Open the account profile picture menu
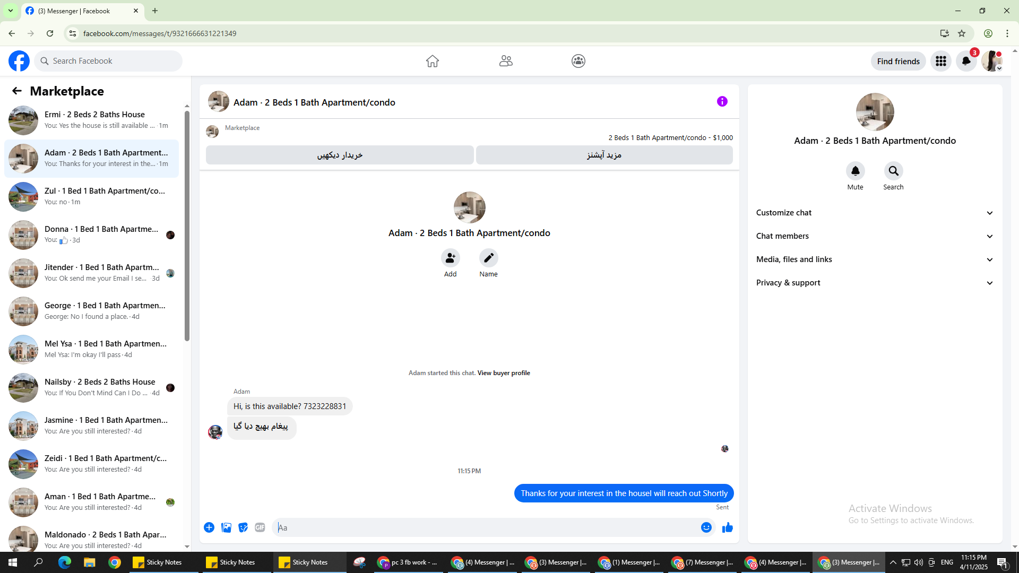 [x=992, y=61]
